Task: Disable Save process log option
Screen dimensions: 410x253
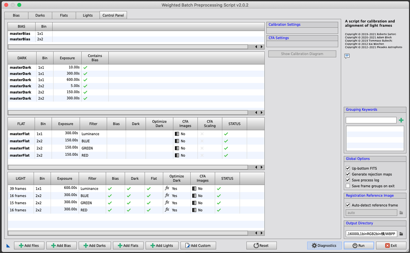Action: coord(348,180)
